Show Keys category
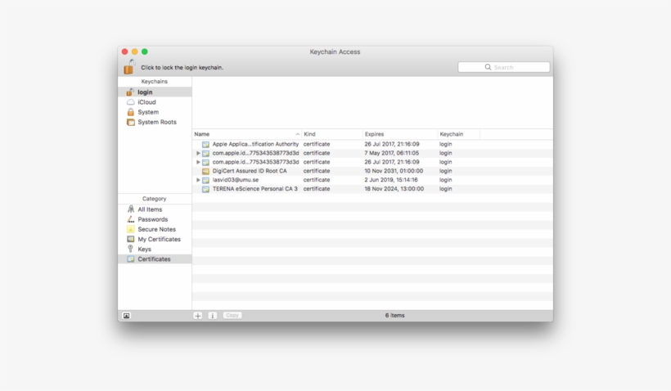The image size is (671, 391). pos(155,249)
